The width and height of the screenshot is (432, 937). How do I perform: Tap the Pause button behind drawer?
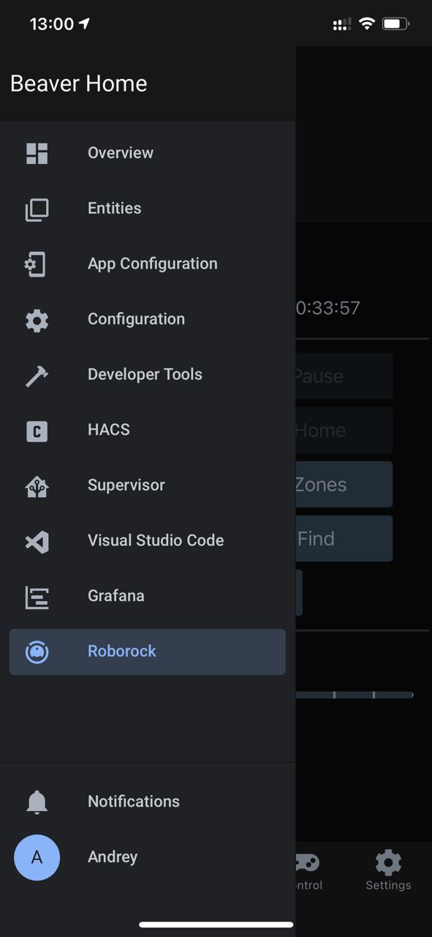pyautogui.click(x=344, y=376)
